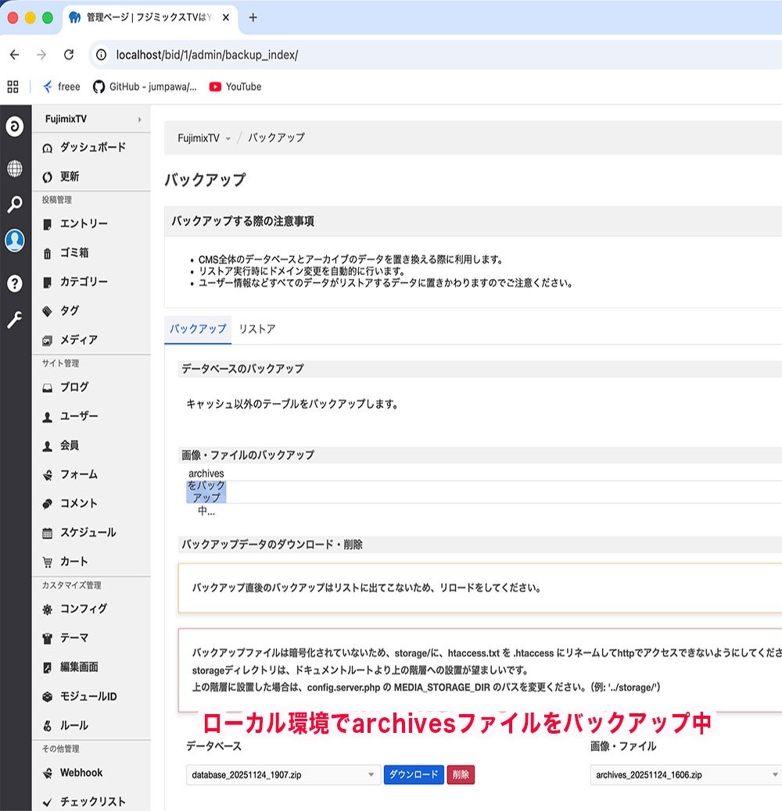Open the YouTube bookmark
This screenshot has width=782, height=811.
[x=235, y=87]
